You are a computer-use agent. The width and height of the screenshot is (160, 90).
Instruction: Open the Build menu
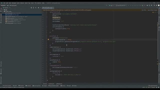26,3
